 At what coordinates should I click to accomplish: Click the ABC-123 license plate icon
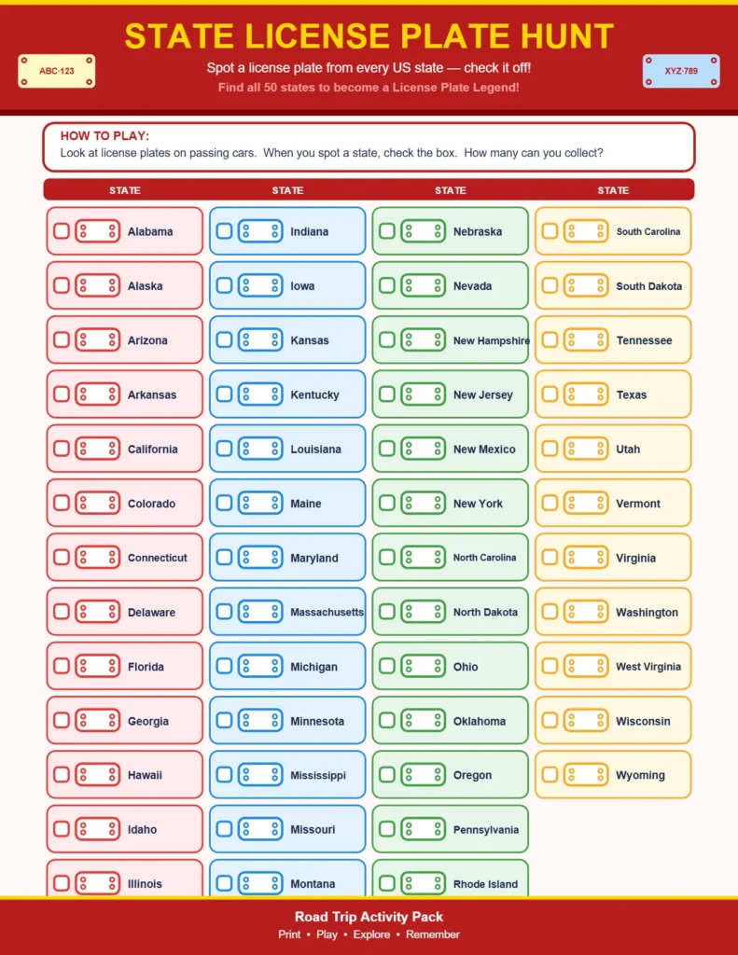[x=57, y=71]
